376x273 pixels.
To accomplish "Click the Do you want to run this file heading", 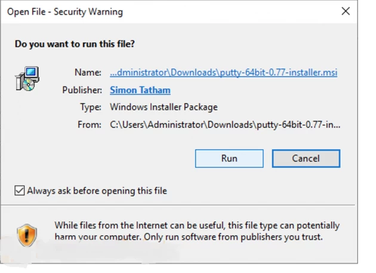I will (x=75, y=44).
